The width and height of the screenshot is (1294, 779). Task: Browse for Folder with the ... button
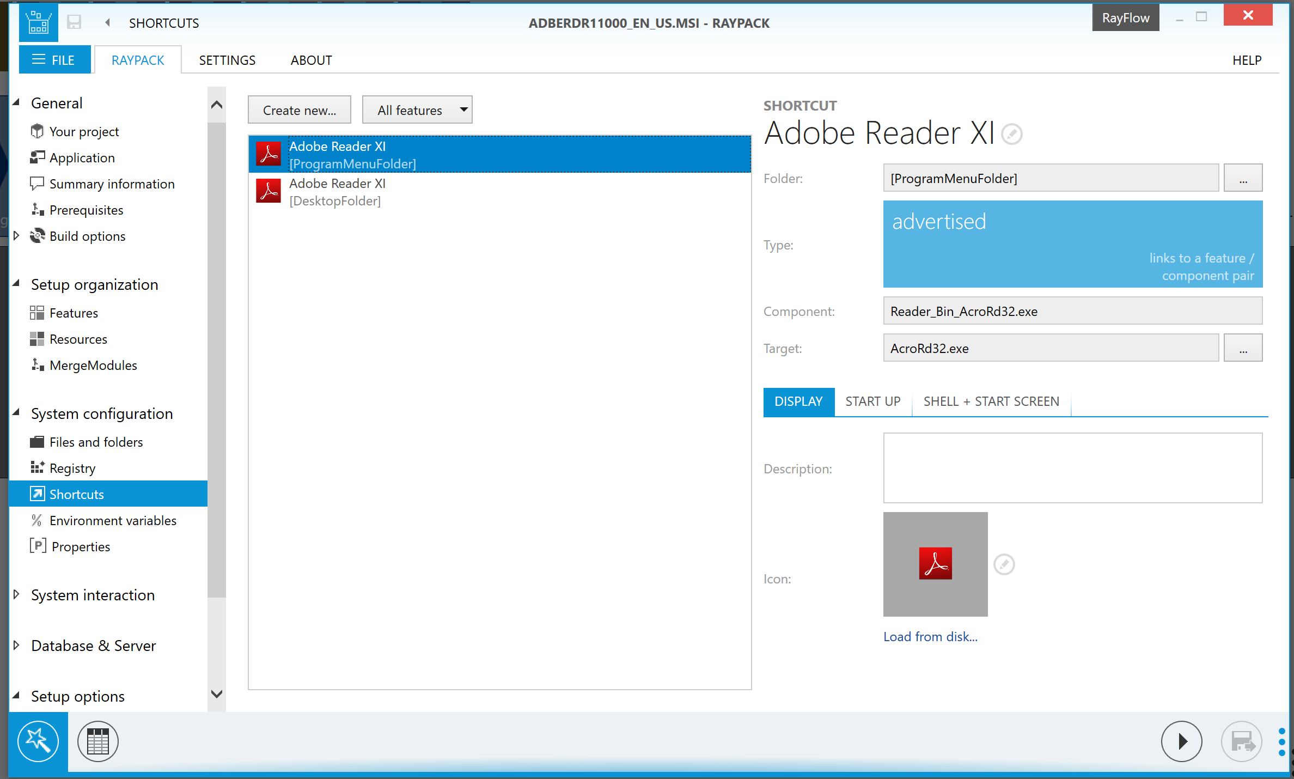[1243, 178]
